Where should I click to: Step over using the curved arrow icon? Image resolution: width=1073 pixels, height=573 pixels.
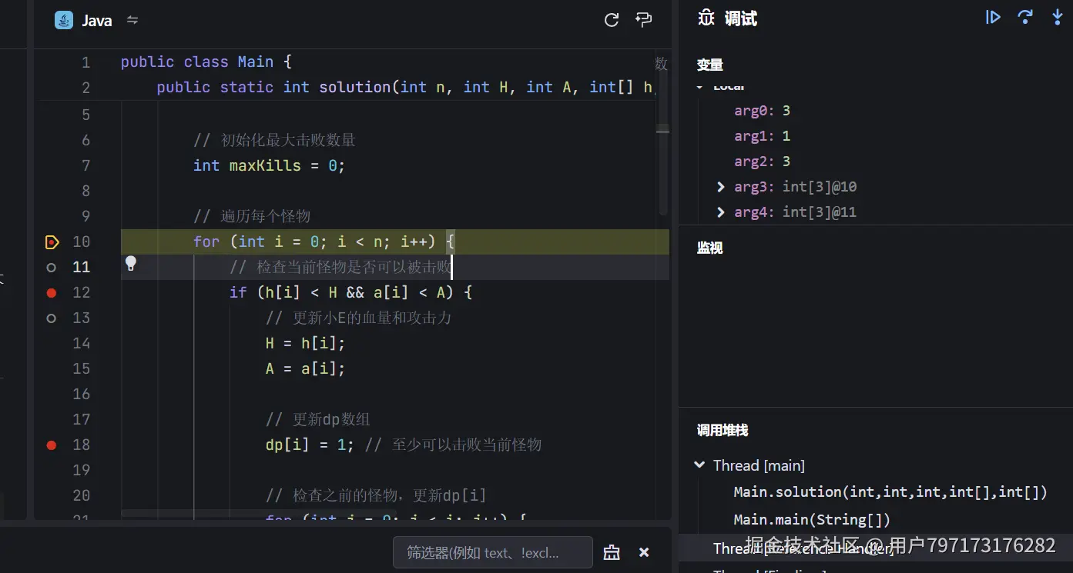pos(1025,17)
